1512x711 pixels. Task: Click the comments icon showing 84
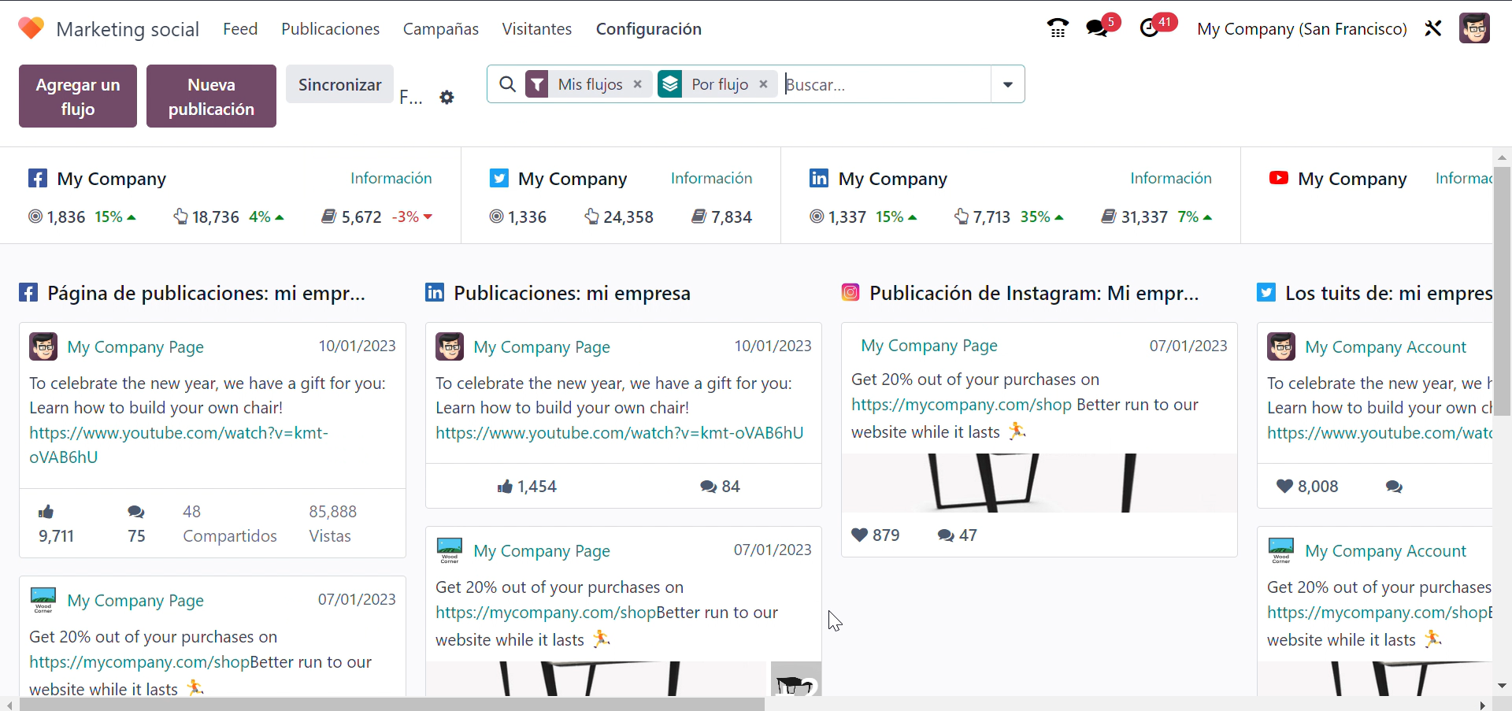(x=709, y=487)
